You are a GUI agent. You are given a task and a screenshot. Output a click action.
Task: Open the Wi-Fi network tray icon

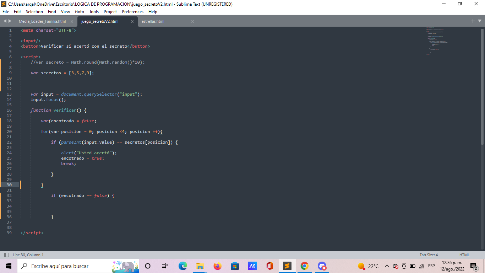click(421, 266)
